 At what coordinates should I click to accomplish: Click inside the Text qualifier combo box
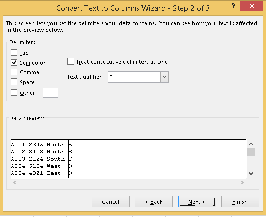tap(134, 77)
